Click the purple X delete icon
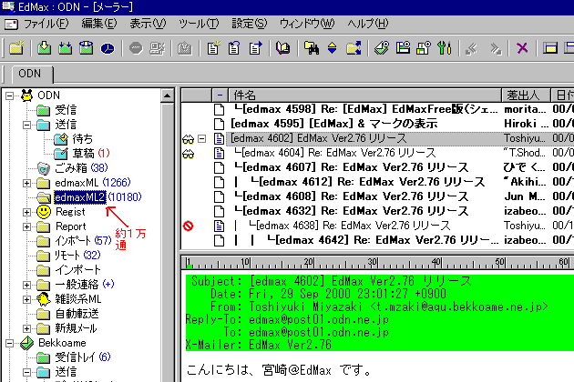Viewport: 574px width, 382px height. pyautogui.click(x=522, y=48)
